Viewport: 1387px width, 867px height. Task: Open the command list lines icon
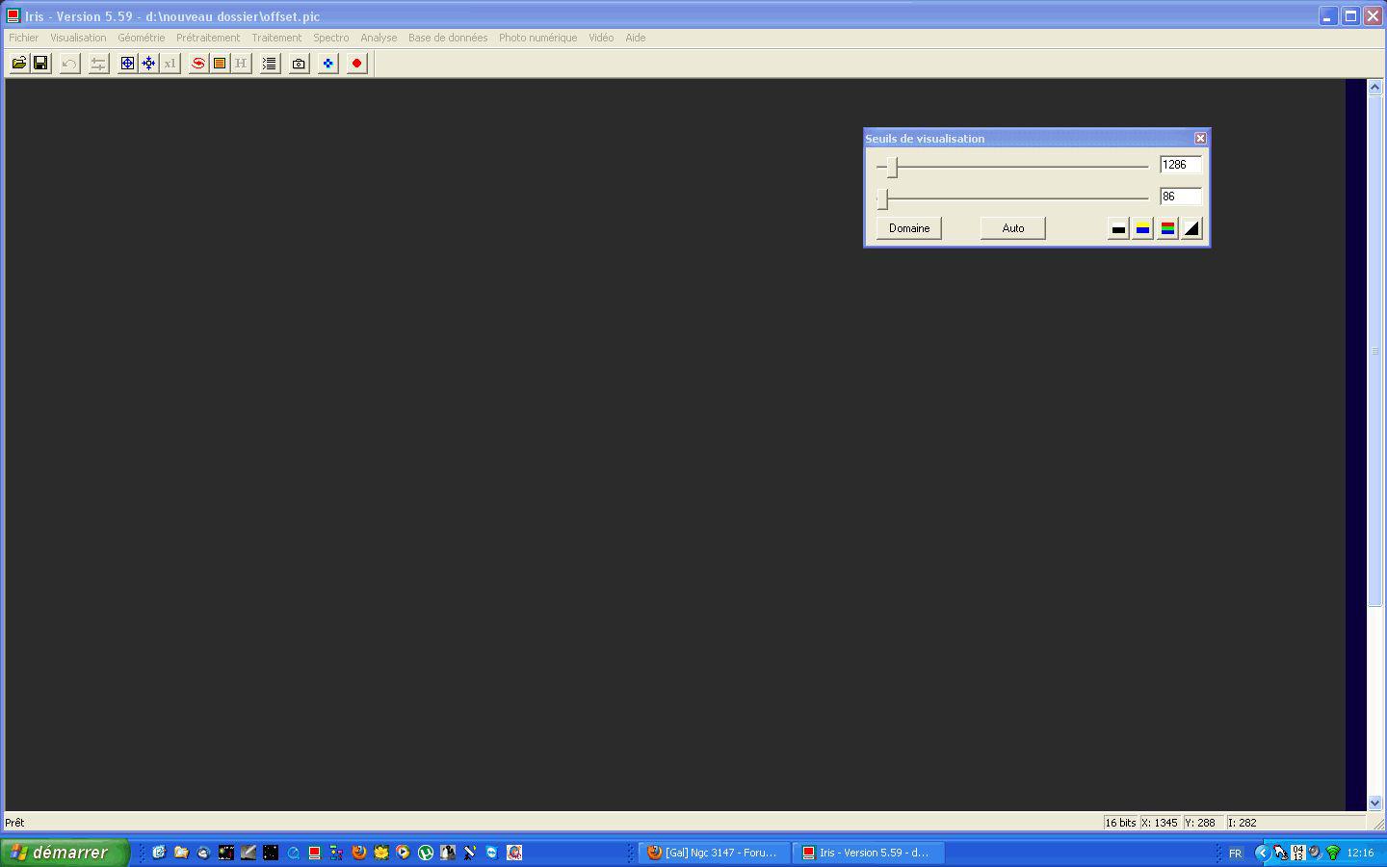(270, 64)
